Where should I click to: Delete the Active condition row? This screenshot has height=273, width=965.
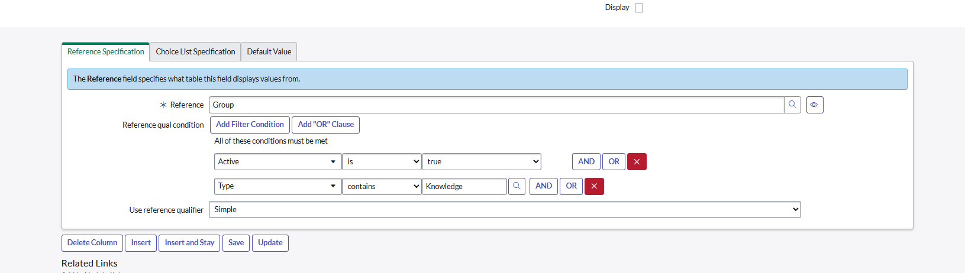[637, 161]
